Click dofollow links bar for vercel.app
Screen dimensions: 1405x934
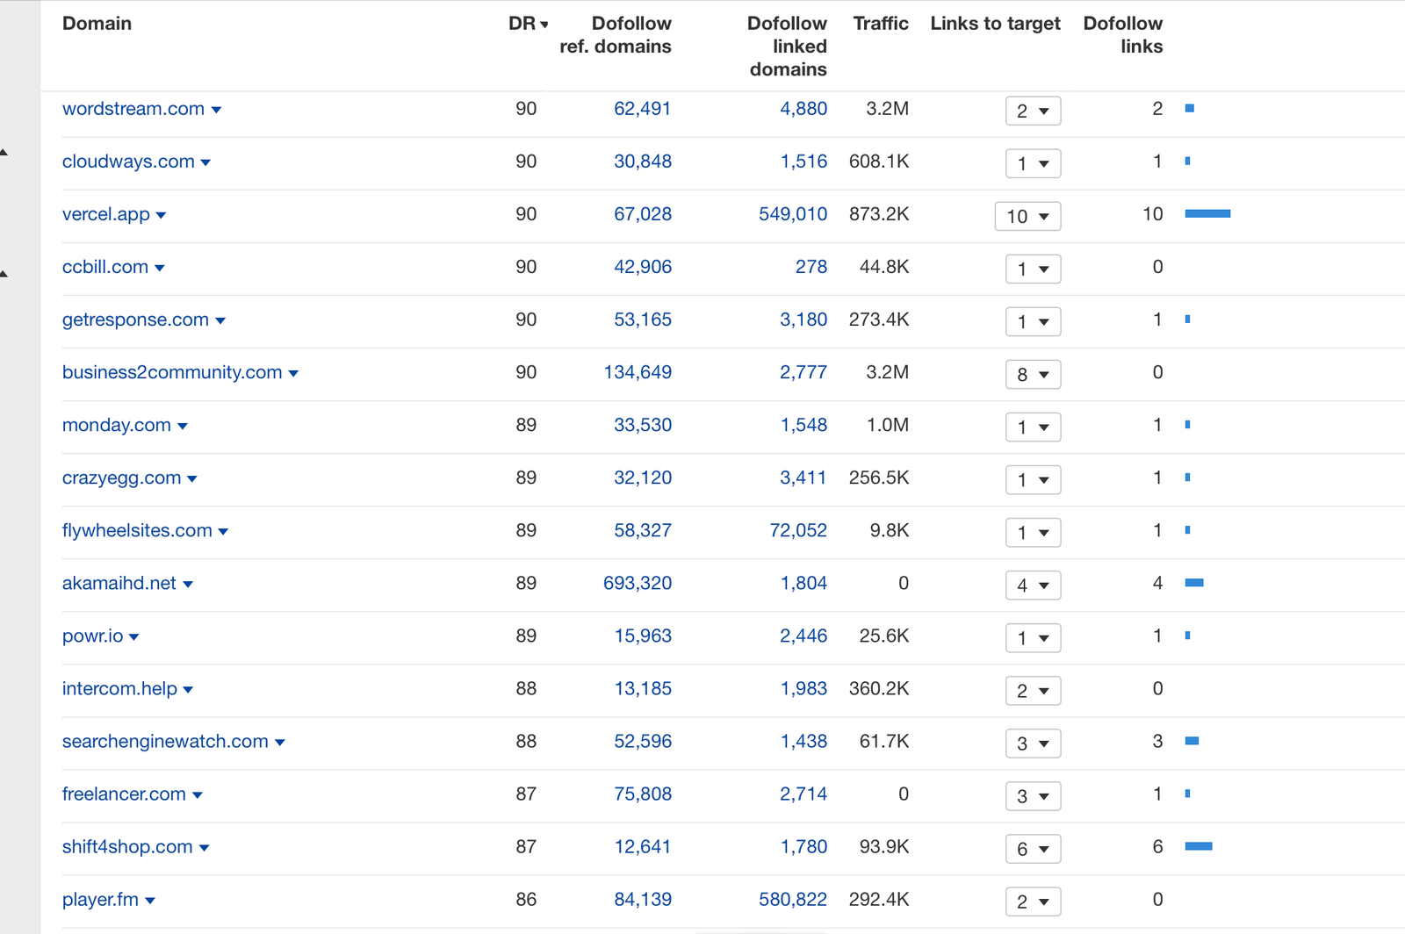(x=1207, y=213)
